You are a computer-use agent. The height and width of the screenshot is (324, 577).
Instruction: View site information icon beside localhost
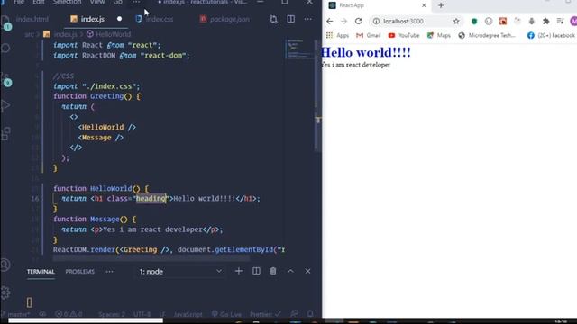[376, 22]
